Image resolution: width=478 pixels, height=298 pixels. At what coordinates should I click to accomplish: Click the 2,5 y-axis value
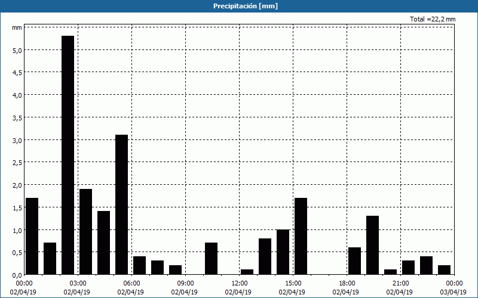point(17,163)
